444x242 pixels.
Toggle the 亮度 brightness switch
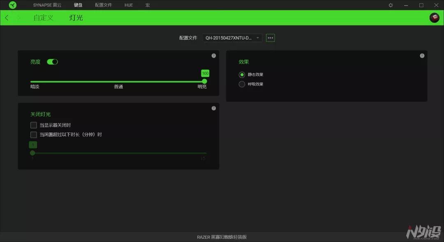click(x=52, y=62)
